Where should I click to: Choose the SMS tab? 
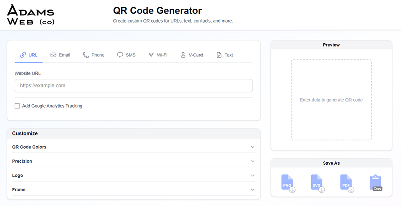[x=126, y=55]
